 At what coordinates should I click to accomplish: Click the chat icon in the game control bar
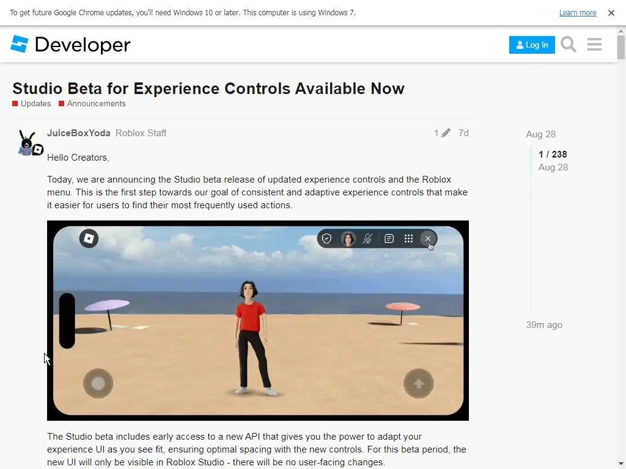(389, 239)
